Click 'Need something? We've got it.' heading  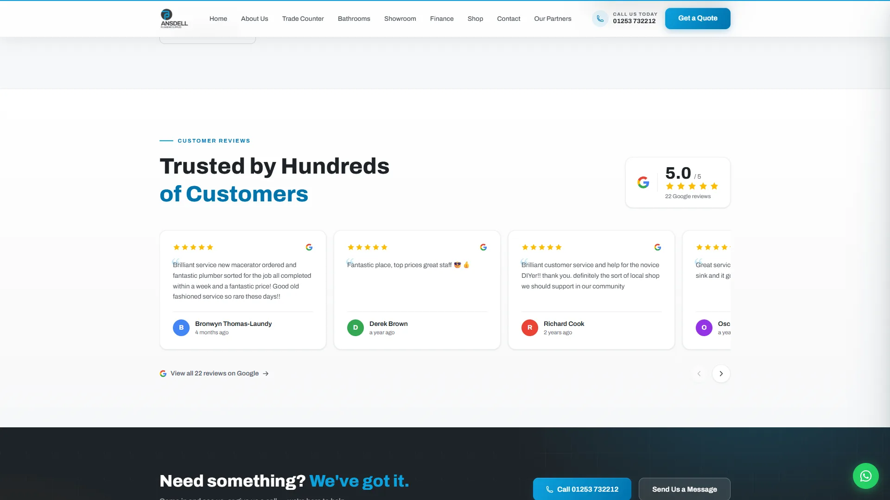tap(284, 481)
